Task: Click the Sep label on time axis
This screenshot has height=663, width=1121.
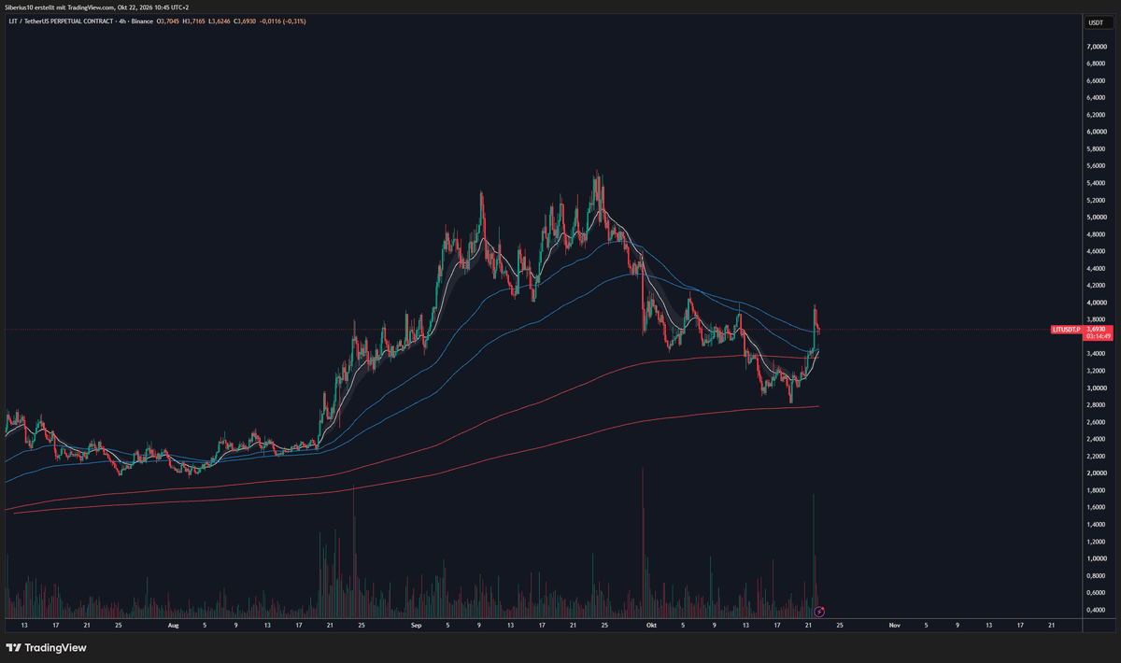Action: pos(415,624)
